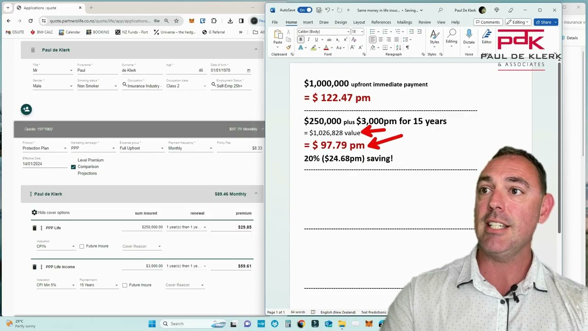Delete PPP Life Income cover with trash icon
Image resolution: width=588 pixels, height=331 pixels.
click(34, 267)
